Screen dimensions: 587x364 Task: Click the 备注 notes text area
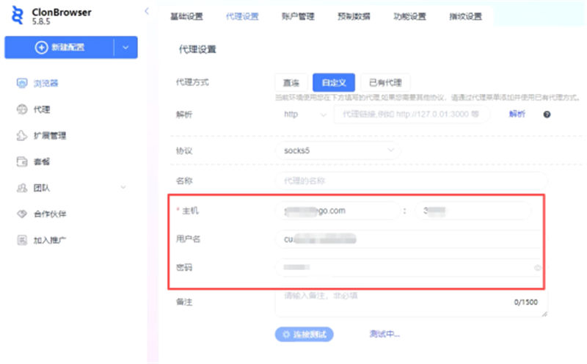coord(411,303)
